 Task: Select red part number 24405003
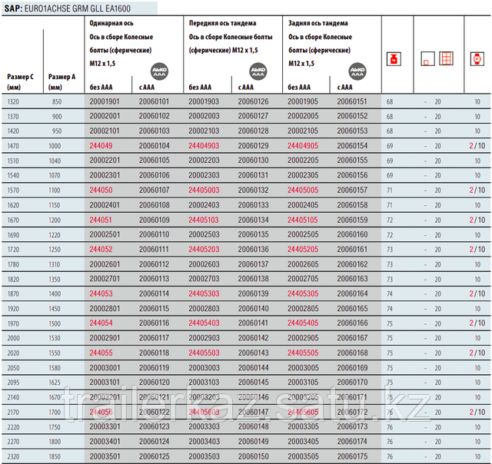(x=204, y=190)
